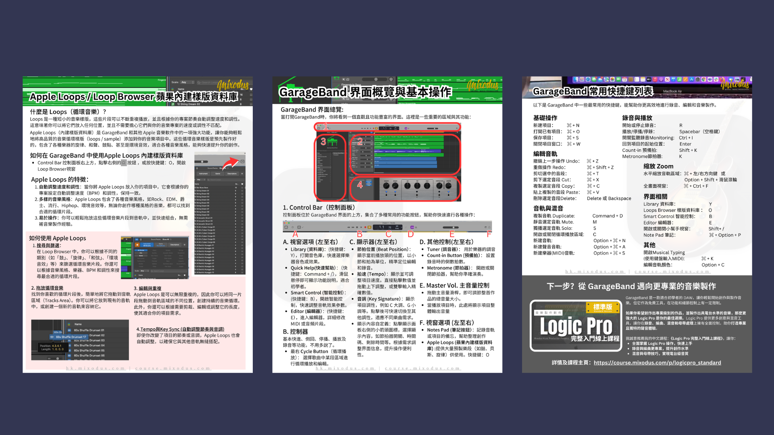This screenshot has width=774, height=435.
Task: Click the red record button in Control Bar strip
Action: (x=365, y=227)
